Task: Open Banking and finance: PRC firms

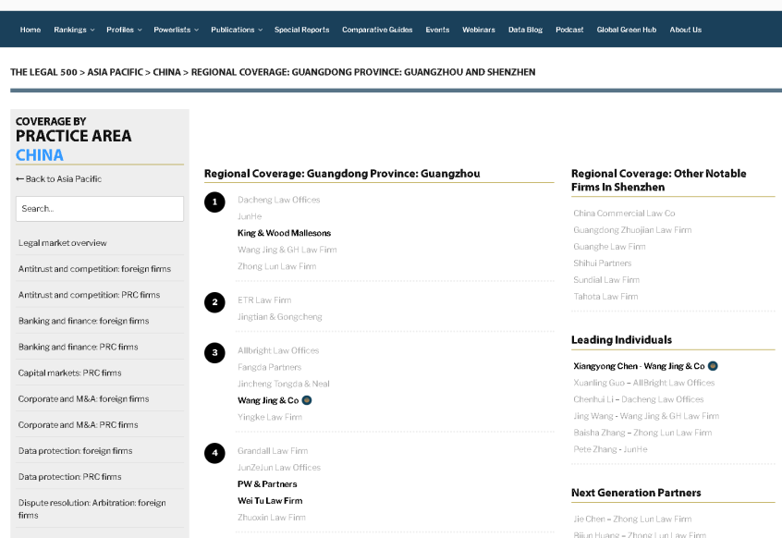Action: (x=78, y=347)
